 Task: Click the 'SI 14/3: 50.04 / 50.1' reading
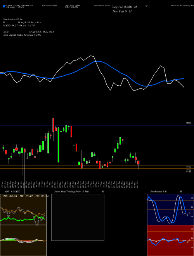pyautogui.click(x=29, y=22)
